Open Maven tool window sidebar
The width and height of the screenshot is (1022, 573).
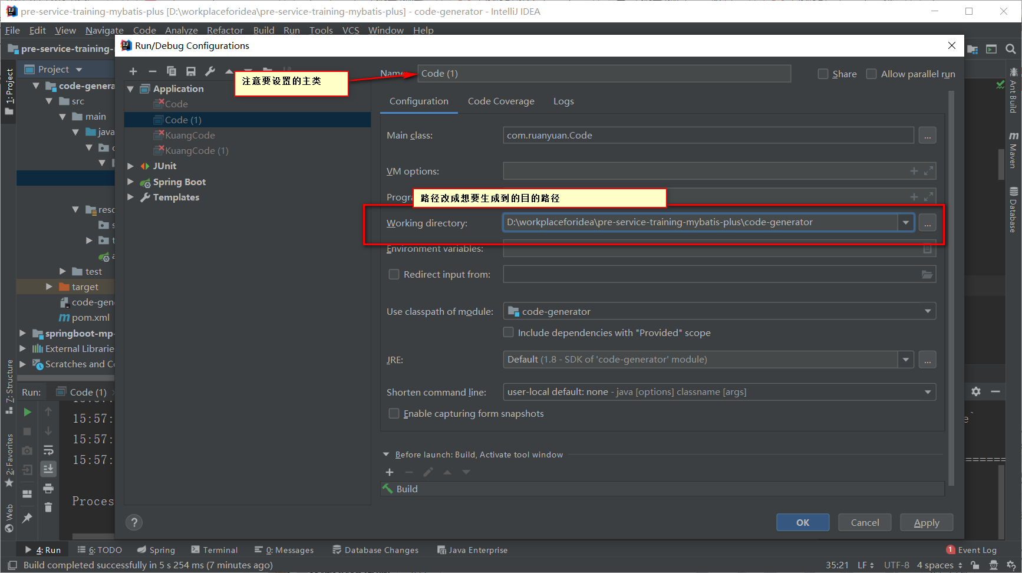pyautogui.click(x=1013, y=150)
